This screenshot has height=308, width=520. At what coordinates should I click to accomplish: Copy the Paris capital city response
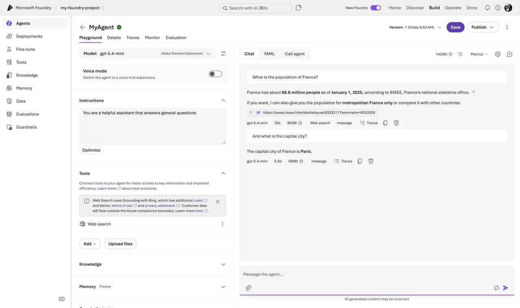360,161
